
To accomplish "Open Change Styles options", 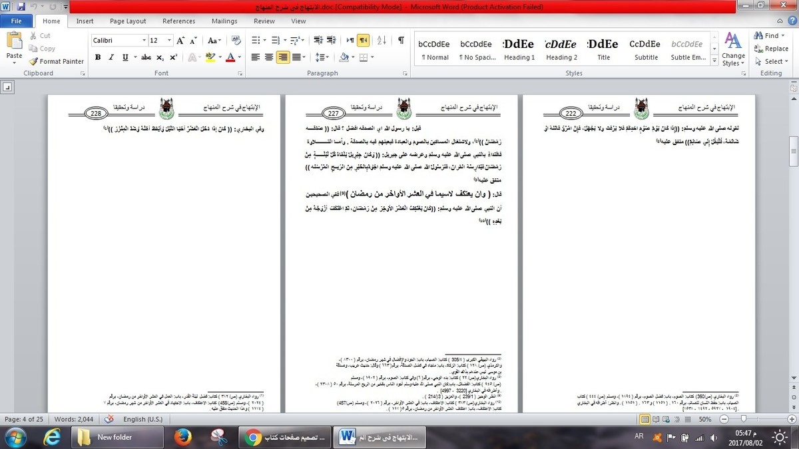I will pos(732,50).
